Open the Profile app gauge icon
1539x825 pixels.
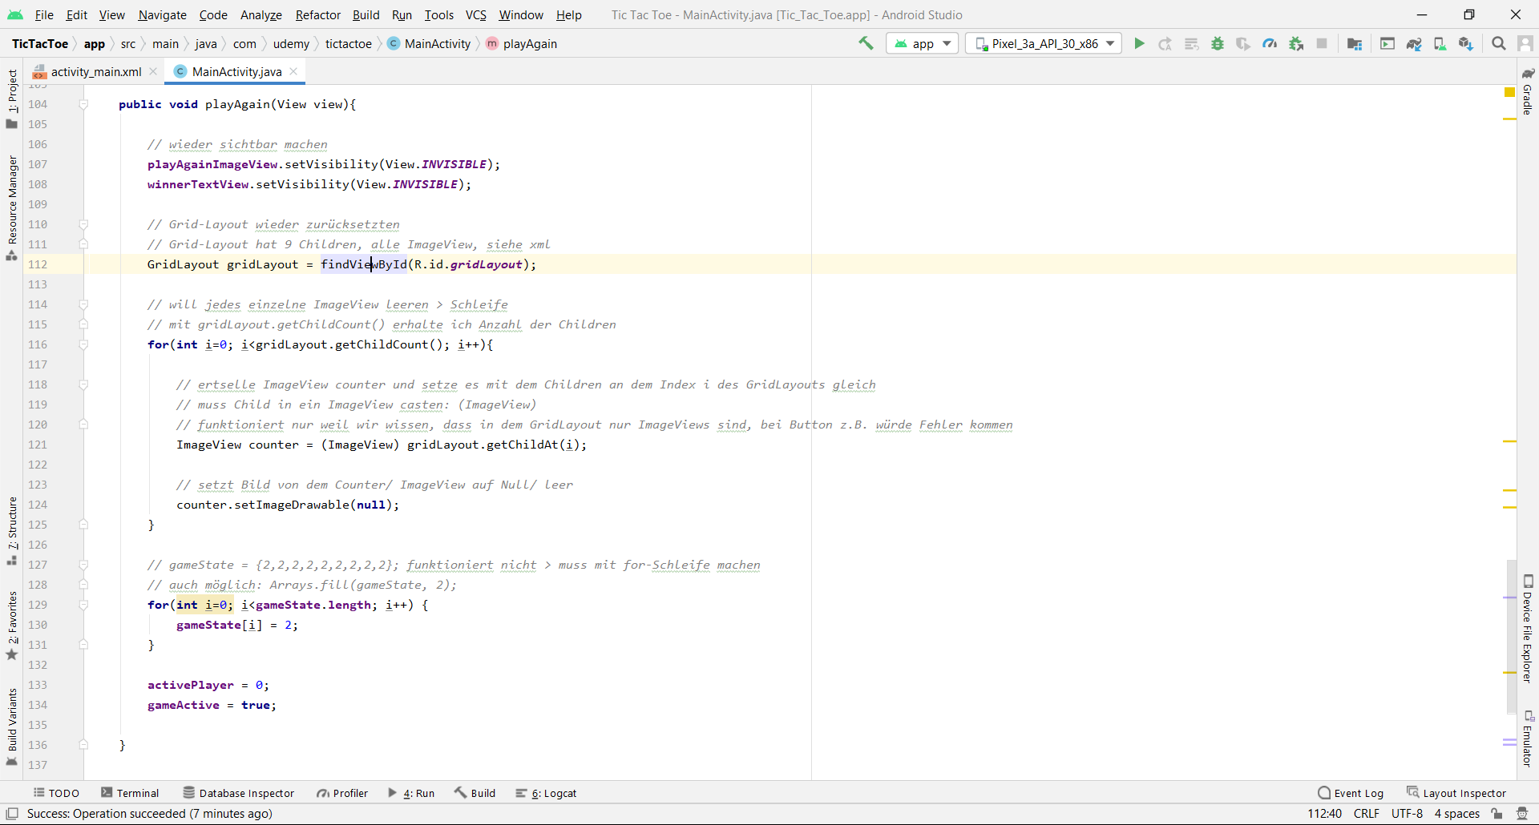tap(1270, 43)
